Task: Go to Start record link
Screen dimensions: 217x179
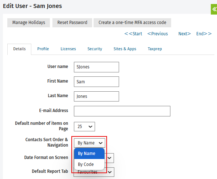Action: click(x=133, y=33)
